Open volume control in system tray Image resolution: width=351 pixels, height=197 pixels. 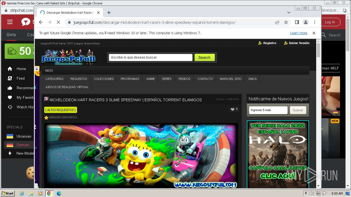[x=312, y=193]
